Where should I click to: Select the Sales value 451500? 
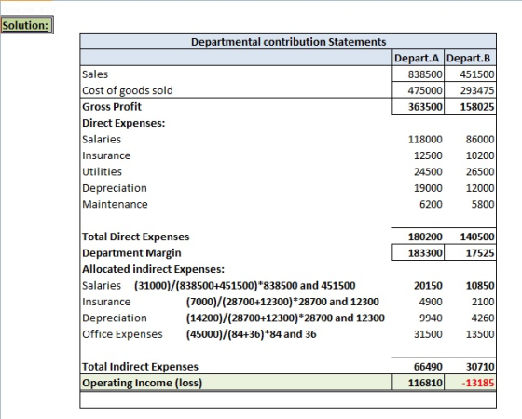477,74
